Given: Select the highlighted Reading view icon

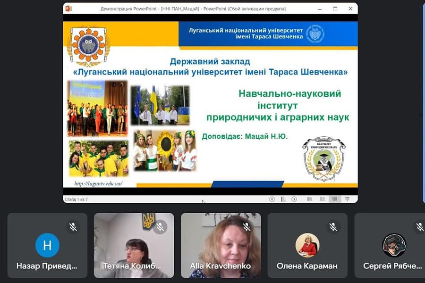Looking at the screenshot, I should (335, 199).
